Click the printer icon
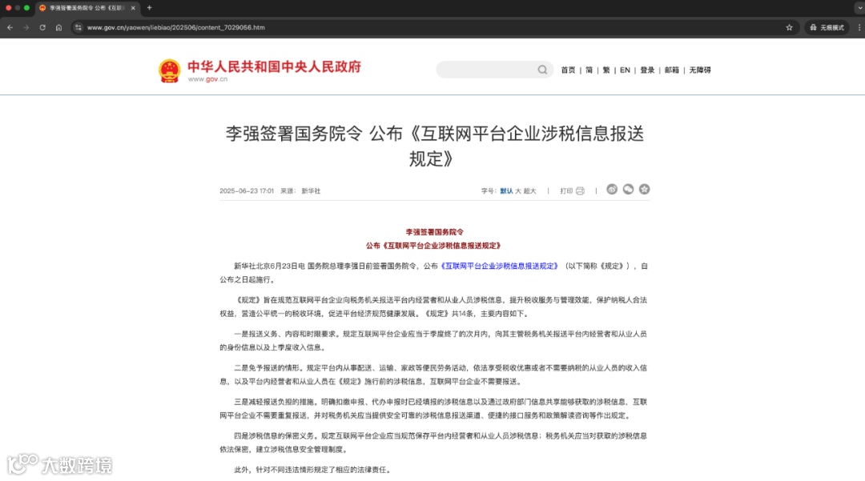The width and height of the screenshot is (865, 481). pos(580,191)
